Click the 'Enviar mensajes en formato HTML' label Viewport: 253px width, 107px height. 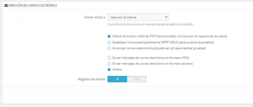[x=151, y=58]
